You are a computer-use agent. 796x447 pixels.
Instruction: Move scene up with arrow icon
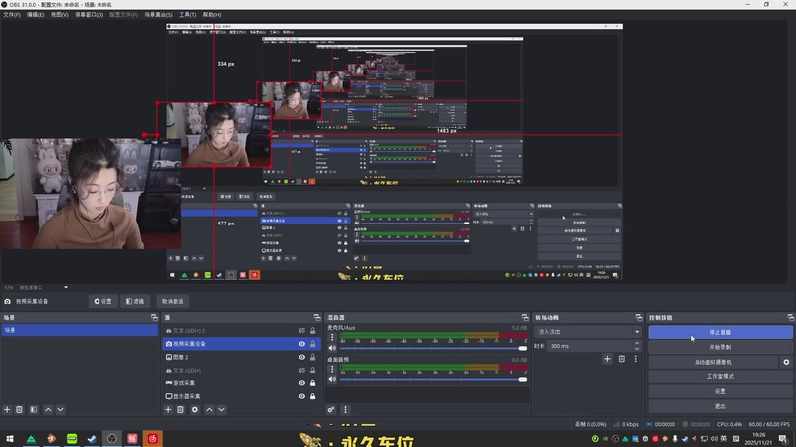tap(48, 409)
